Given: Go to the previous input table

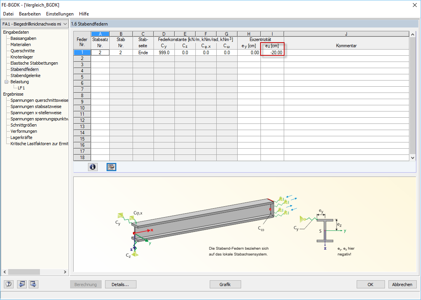Looking at the screenshot, I should click(x=21, y=284).
